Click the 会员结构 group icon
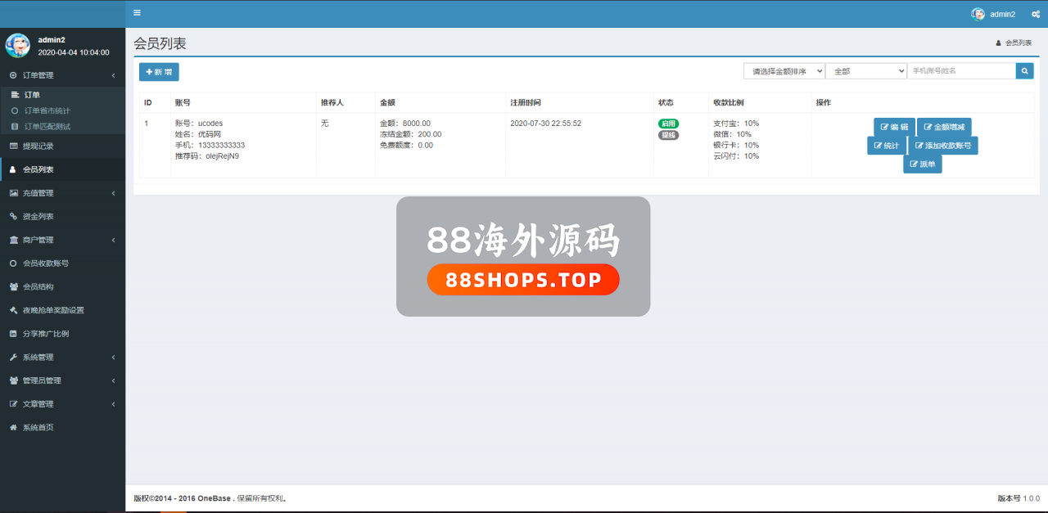The image size is (1048, 513). pos(13,287)
